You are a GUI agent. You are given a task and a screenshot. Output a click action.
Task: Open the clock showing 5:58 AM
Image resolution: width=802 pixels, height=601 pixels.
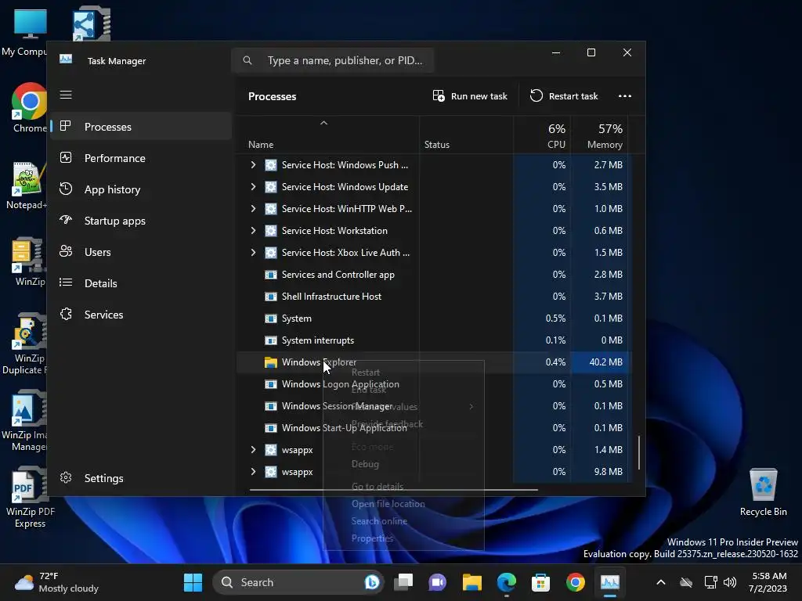768,582
